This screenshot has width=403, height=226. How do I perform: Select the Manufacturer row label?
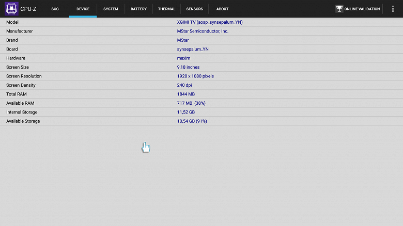20,31
